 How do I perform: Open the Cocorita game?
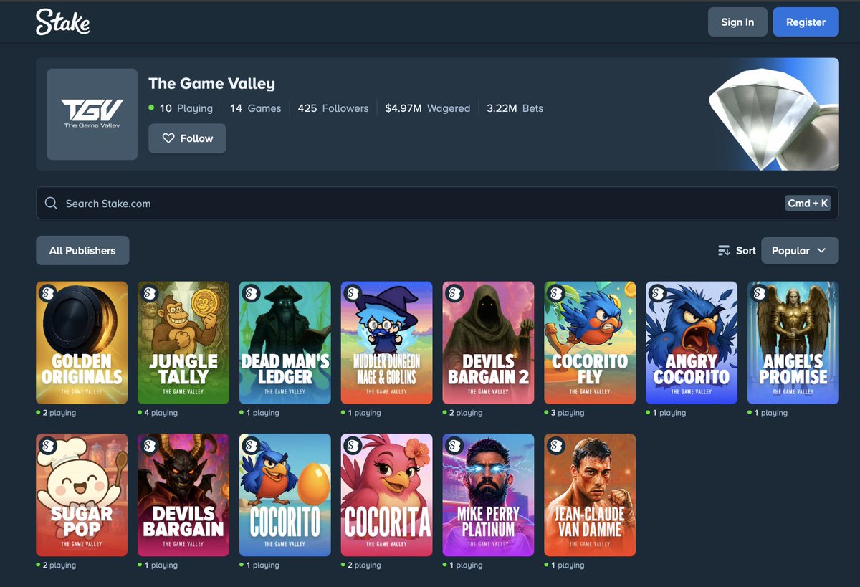tap(387, 495)
